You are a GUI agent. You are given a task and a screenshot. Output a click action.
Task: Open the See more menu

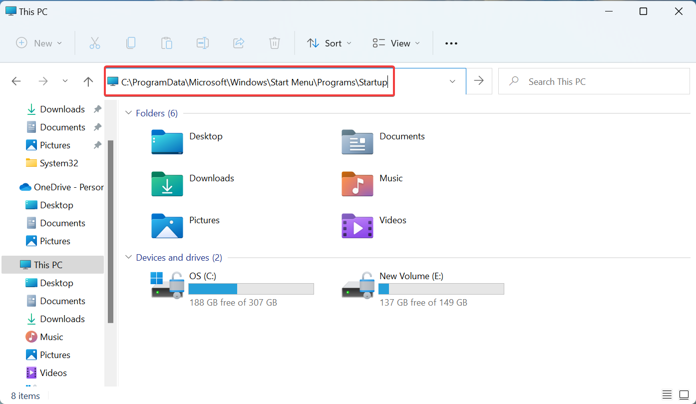[451, 43]
